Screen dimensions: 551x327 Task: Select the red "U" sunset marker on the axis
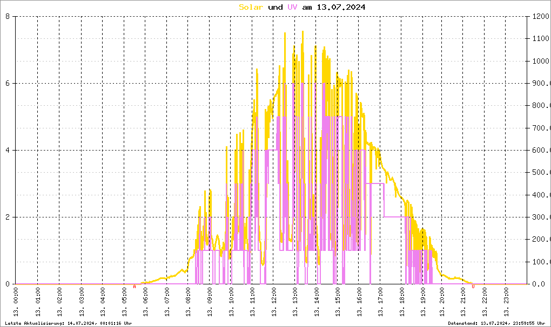pyautogui.click(x=473, y=287)
